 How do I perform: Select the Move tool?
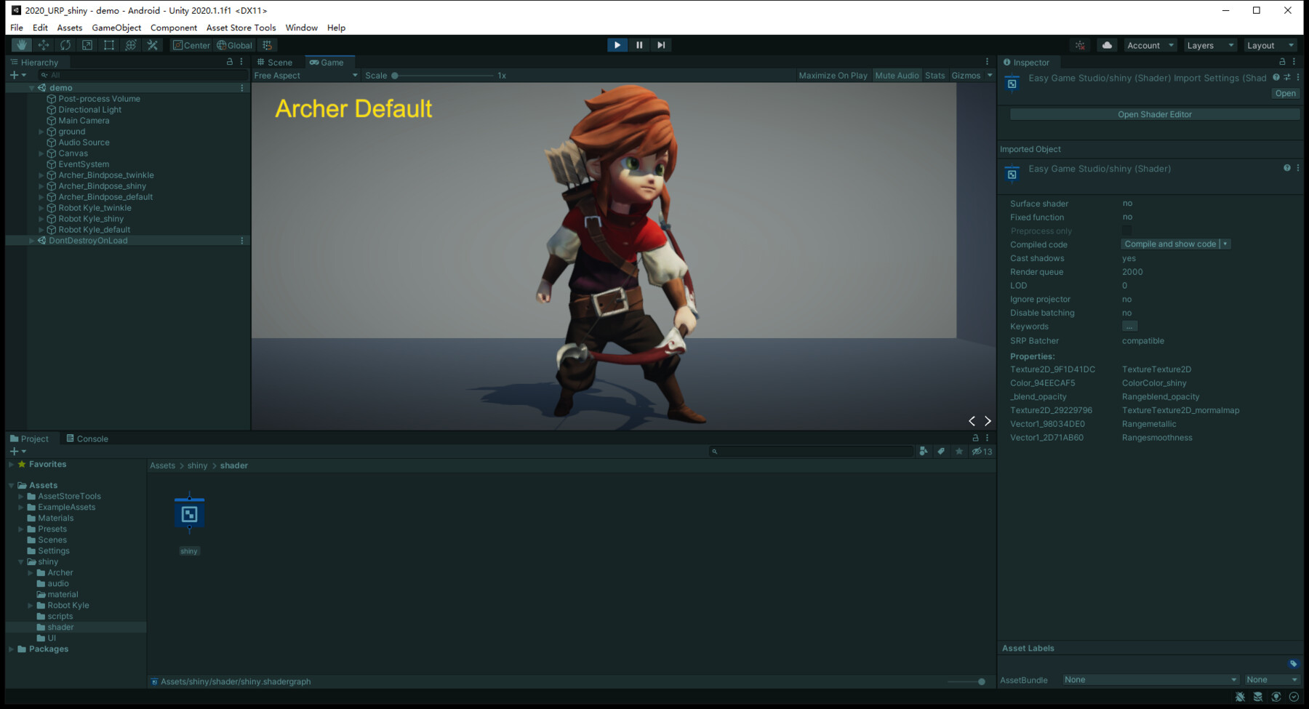click(x=44, y=44)
